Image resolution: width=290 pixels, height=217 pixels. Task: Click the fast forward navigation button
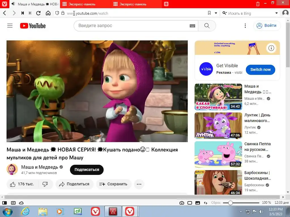[30, 13]
